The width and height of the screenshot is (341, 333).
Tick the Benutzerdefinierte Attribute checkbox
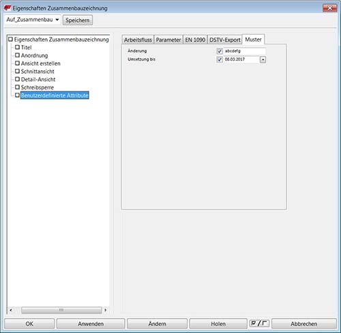(x=17, y=95)
